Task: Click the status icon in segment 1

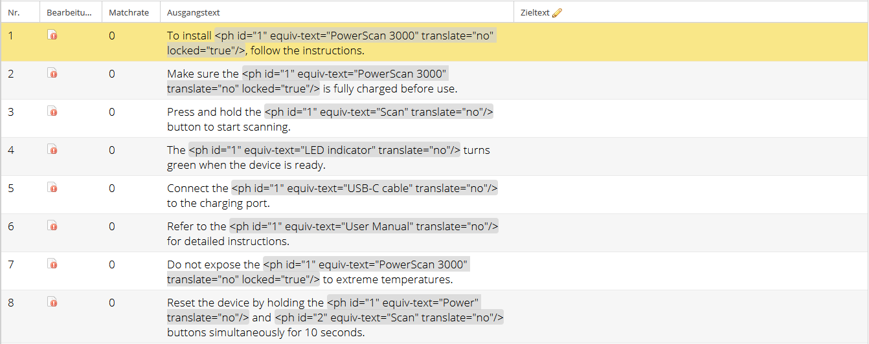Action: point(52,35)
